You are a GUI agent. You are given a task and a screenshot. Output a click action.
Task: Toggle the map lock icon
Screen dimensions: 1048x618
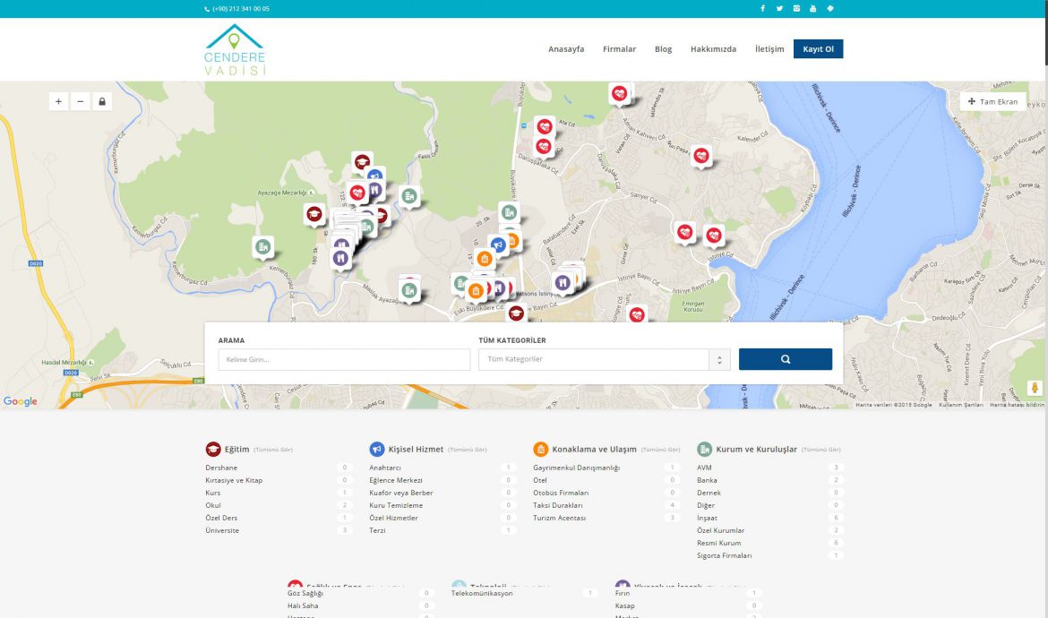[102, 102]
